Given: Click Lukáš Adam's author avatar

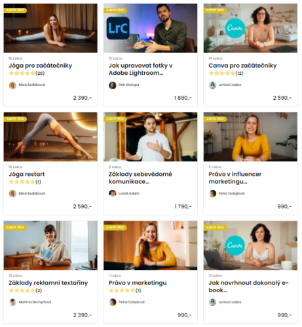Looking at the screenshot, I should [x=113, y=194].
